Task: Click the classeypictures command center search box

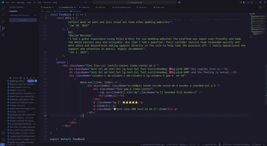Action: (135, 2)
